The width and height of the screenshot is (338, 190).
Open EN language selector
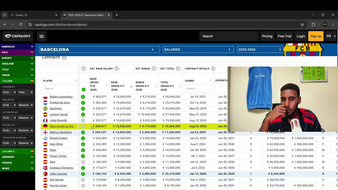pos(331,36)
